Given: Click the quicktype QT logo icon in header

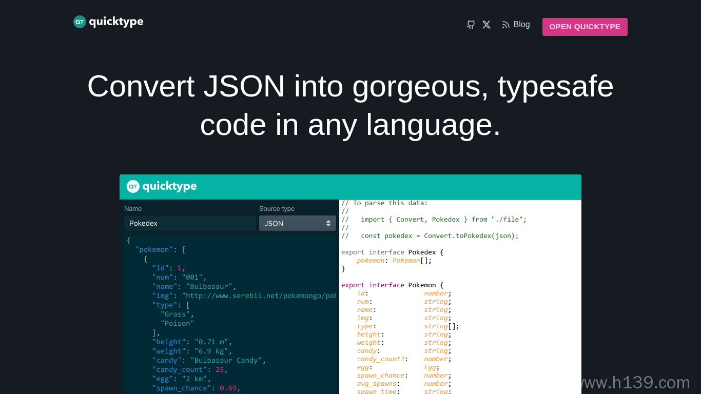Looking at the screenshot, I should pos(80,22).
